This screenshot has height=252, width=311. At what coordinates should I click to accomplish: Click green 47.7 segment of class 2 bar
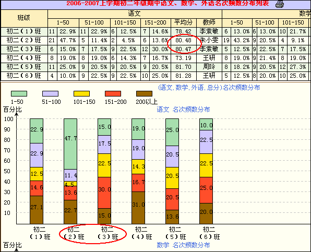70,144
